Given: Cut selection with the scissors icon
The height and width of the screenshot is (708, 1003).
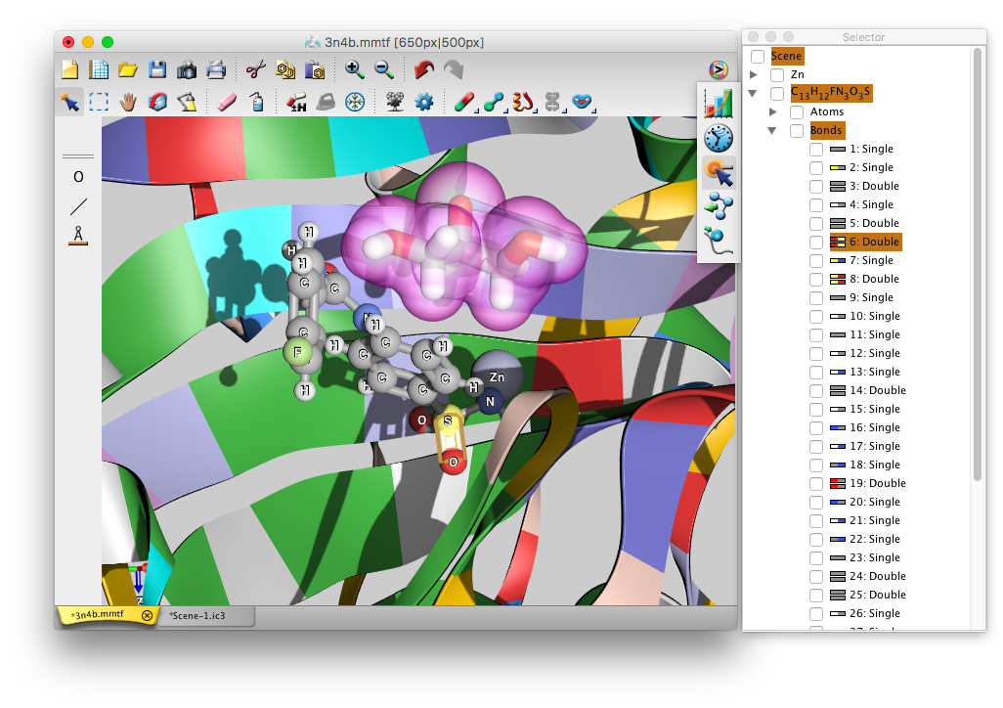Looking at the screenshot, I should click(256, 69).
